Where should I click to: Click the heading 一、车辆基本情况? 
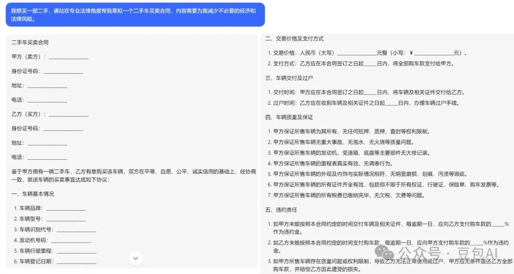click(x=33, y=194)
